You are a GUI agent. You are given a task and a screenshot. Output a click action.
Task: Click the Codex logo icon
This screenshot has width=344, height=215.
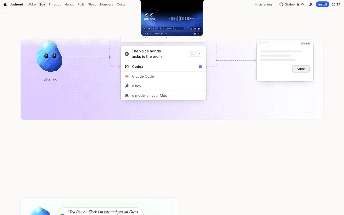pos(127,67)
